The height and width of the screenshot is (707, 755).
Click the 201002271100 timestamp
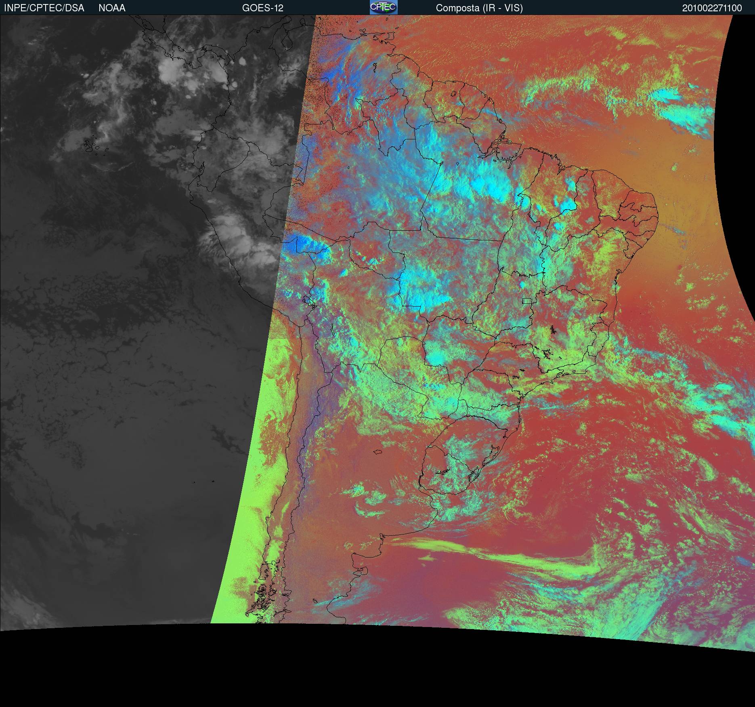tap(712, 8)
